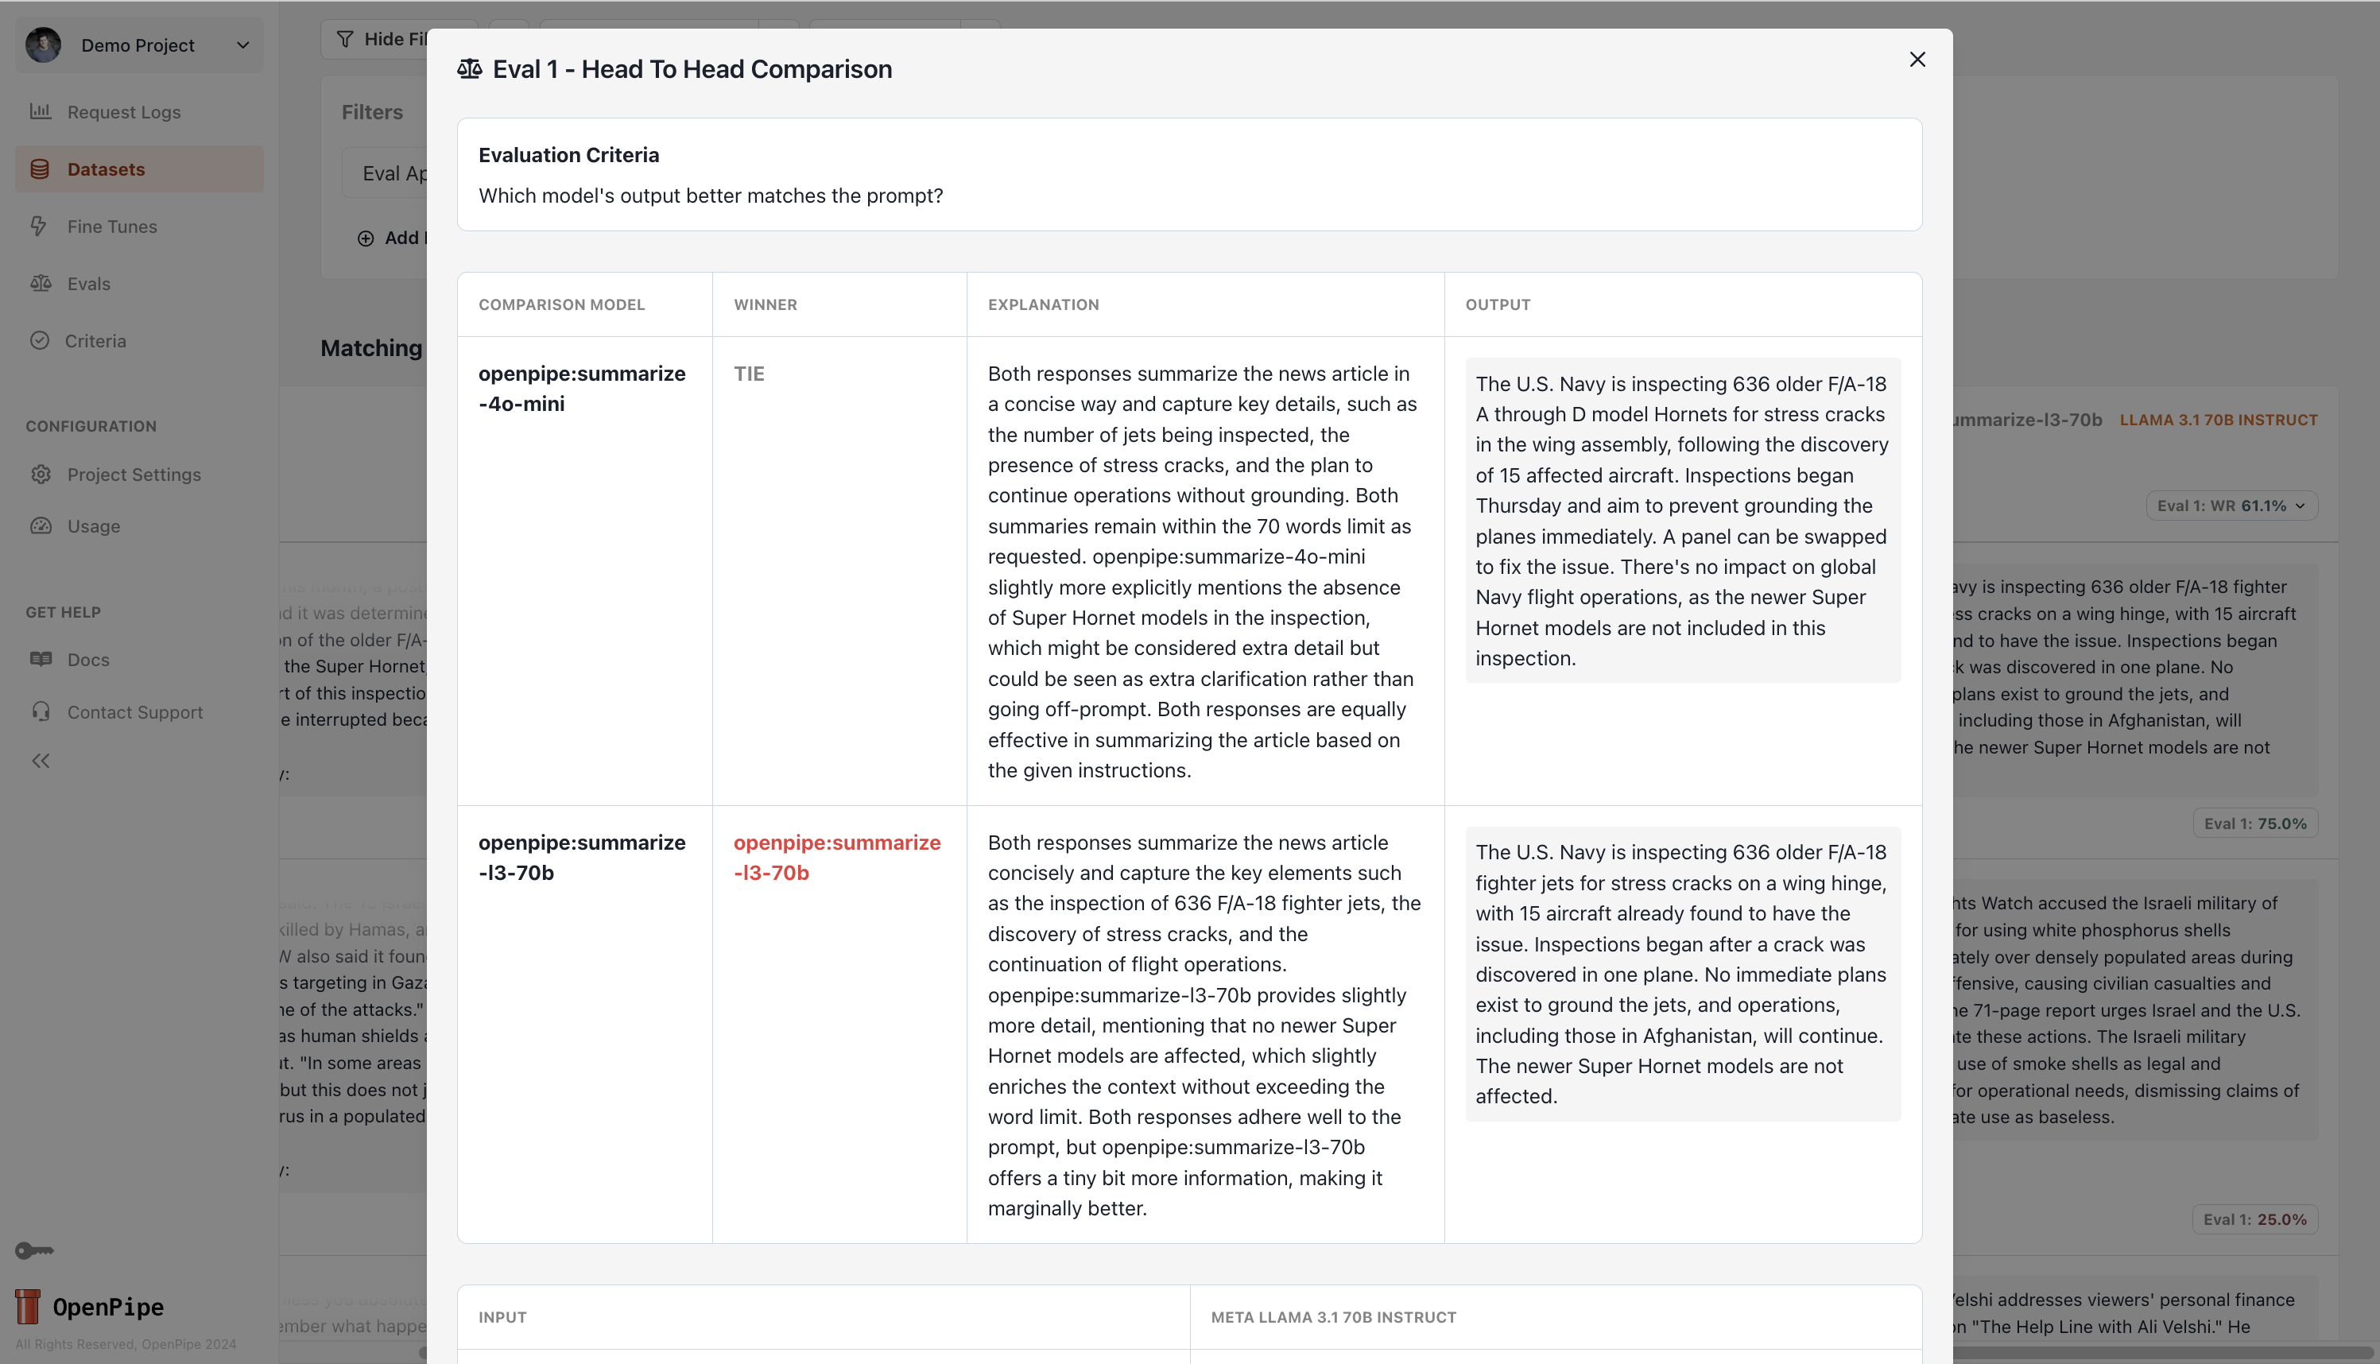Close the Head To Head Comparison dialog
2380x1364 pixels.
click(1917, 59)
